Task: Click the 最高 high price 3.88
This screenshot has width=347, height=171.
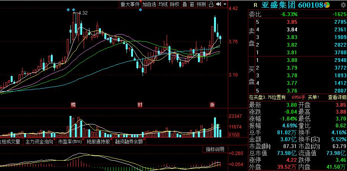Action: 341,112
